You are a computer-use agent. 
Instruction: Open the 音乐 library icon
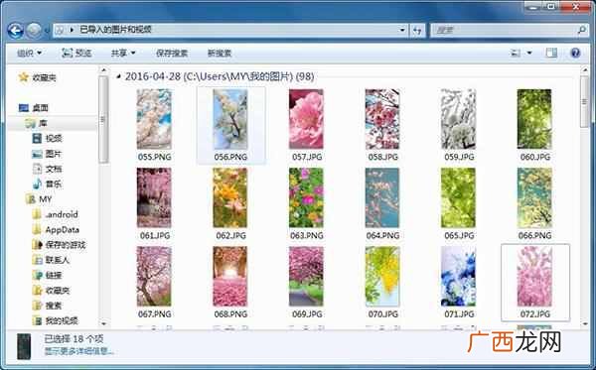pyautogui.click(x=37, y=185)
